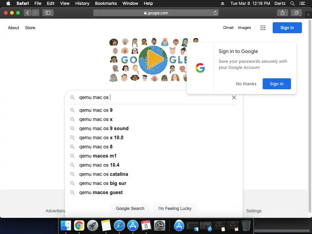This screenshot has height=234, width=312.
Task: Open the Help menu
Action: pyautogui.click(x=148, y=3)
